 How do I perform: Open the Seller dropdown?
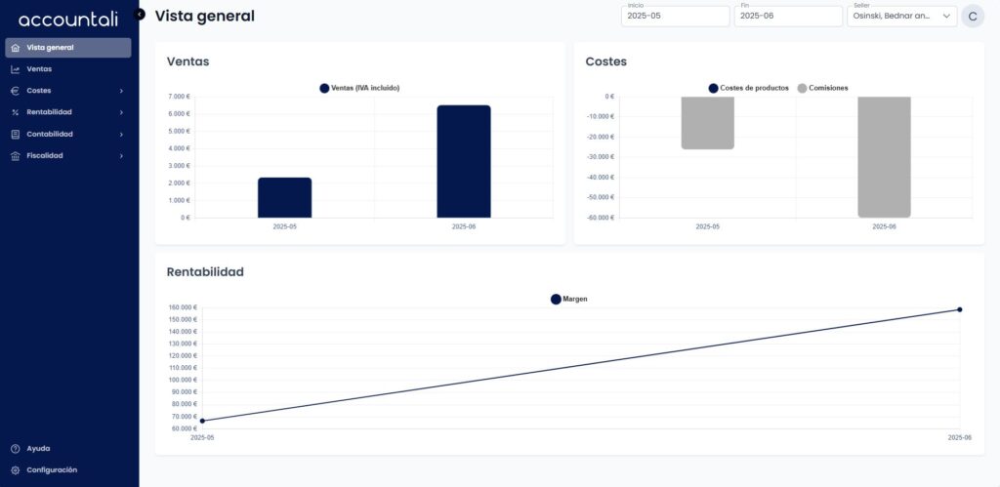pos(901,16)
